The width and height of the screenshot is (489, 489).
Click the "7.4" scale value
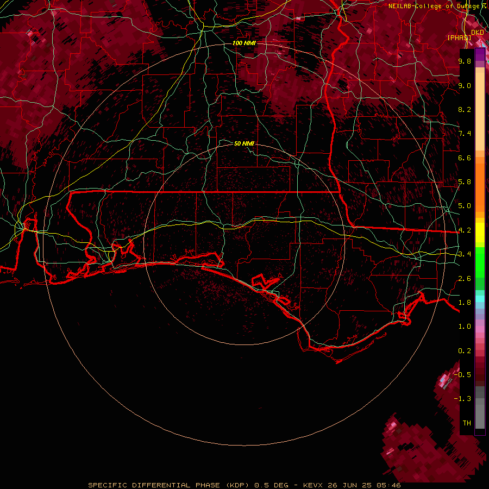(x=465, y=134)
